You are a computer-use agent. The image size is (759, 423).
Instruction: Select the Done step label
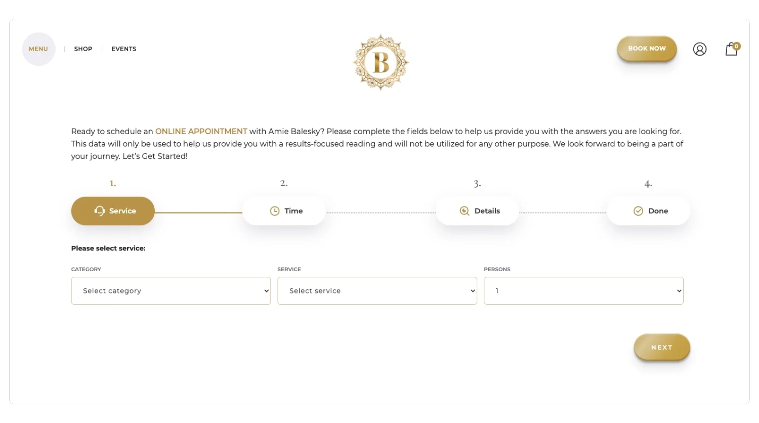pyautogui.click(x=658, y=211)
